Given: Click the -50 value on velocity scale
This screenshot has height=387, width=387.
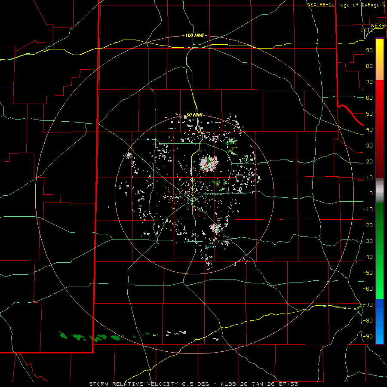Looking at the screenshot, I should (x=368, y=273).
